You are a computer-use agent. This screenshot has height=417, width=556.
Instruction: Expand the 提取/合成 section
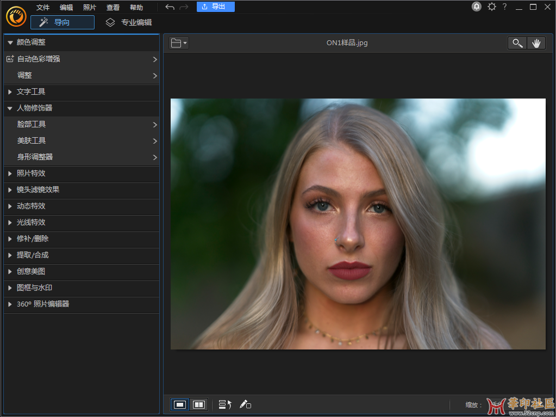[82, 255]
